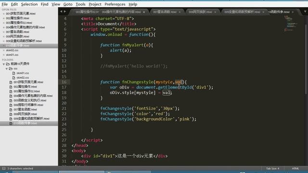The image size is (308, 173).
Task: Click the previous tab arrow
Action: 61,12
